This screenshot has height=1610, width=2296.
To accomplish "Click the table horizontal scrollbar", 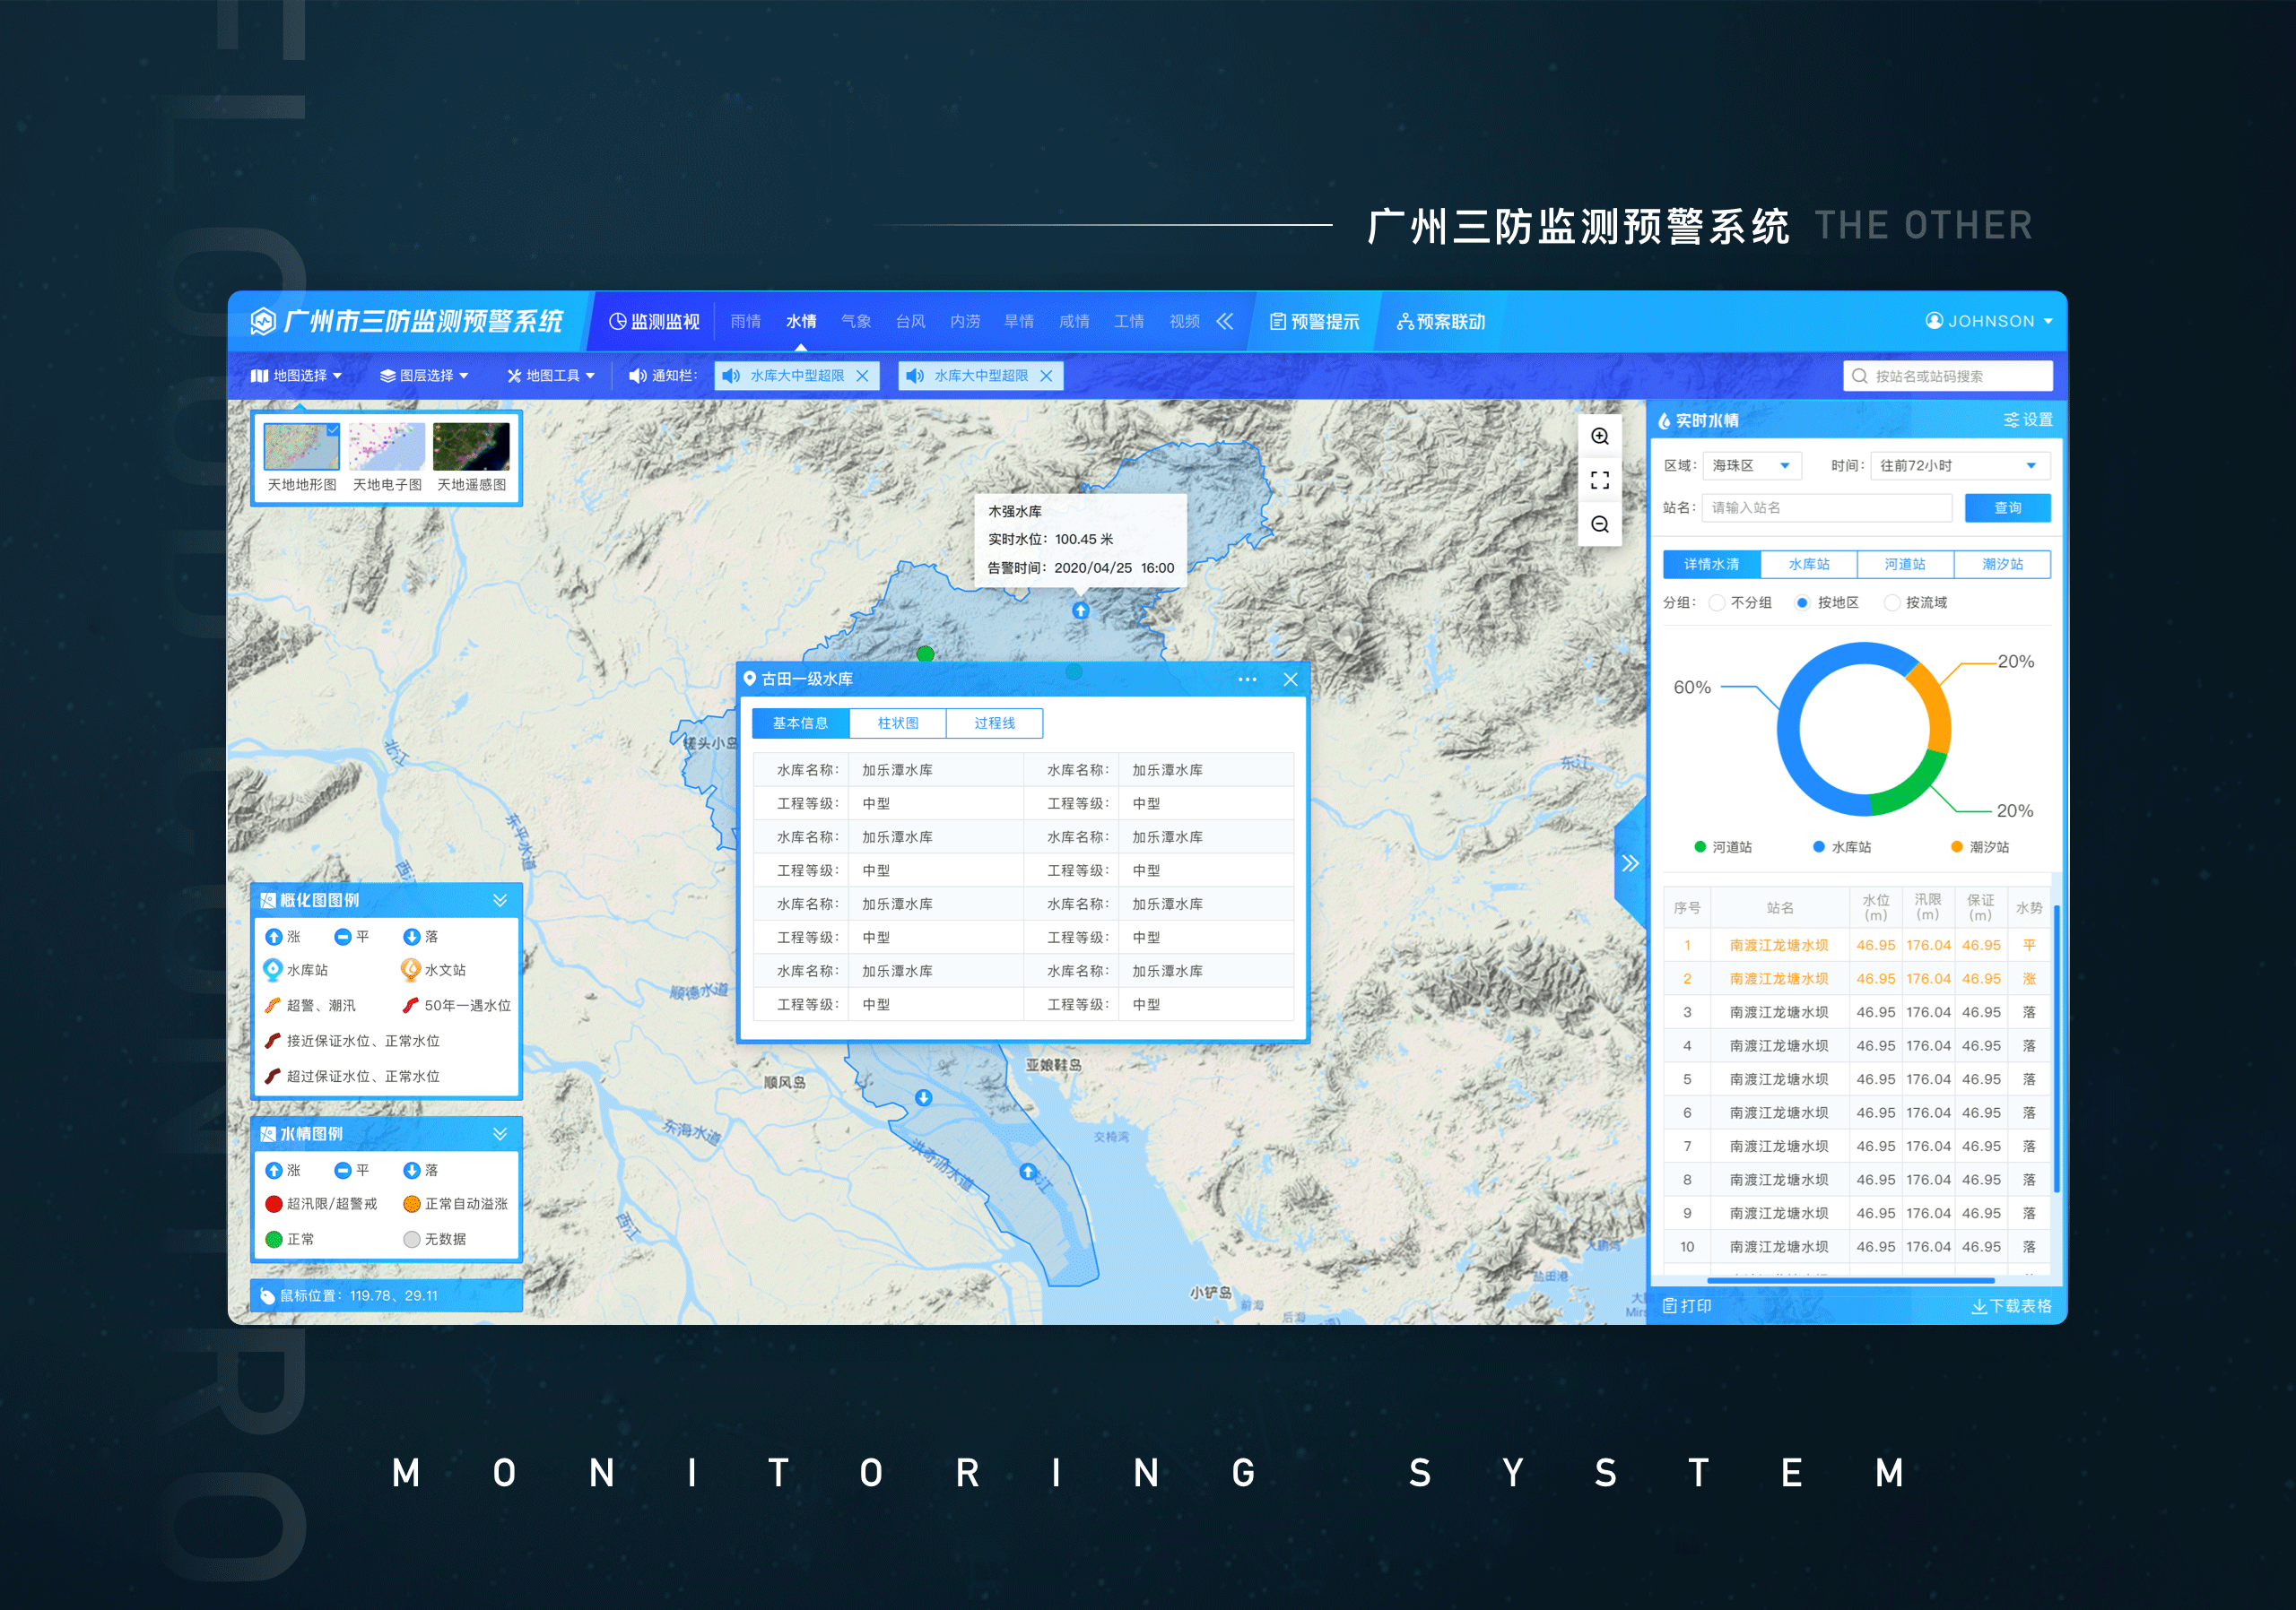I will pyautogui.click(x=1850, y=1280).
